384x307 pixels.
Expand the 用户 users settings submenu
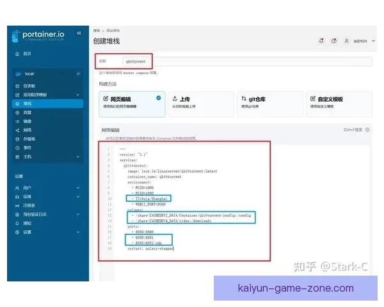tap(79, 188)
